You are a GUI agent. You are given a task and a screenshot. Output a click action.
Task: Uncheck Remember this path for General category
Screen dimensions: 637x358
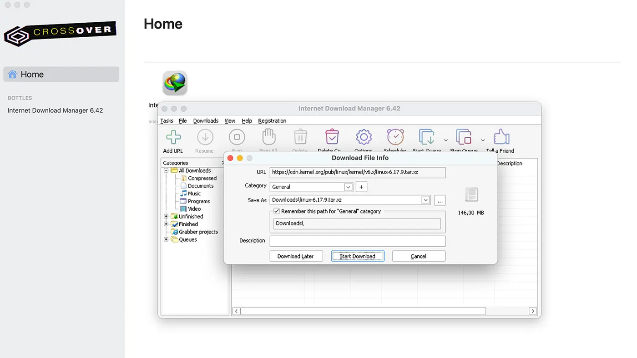point(277,211)
